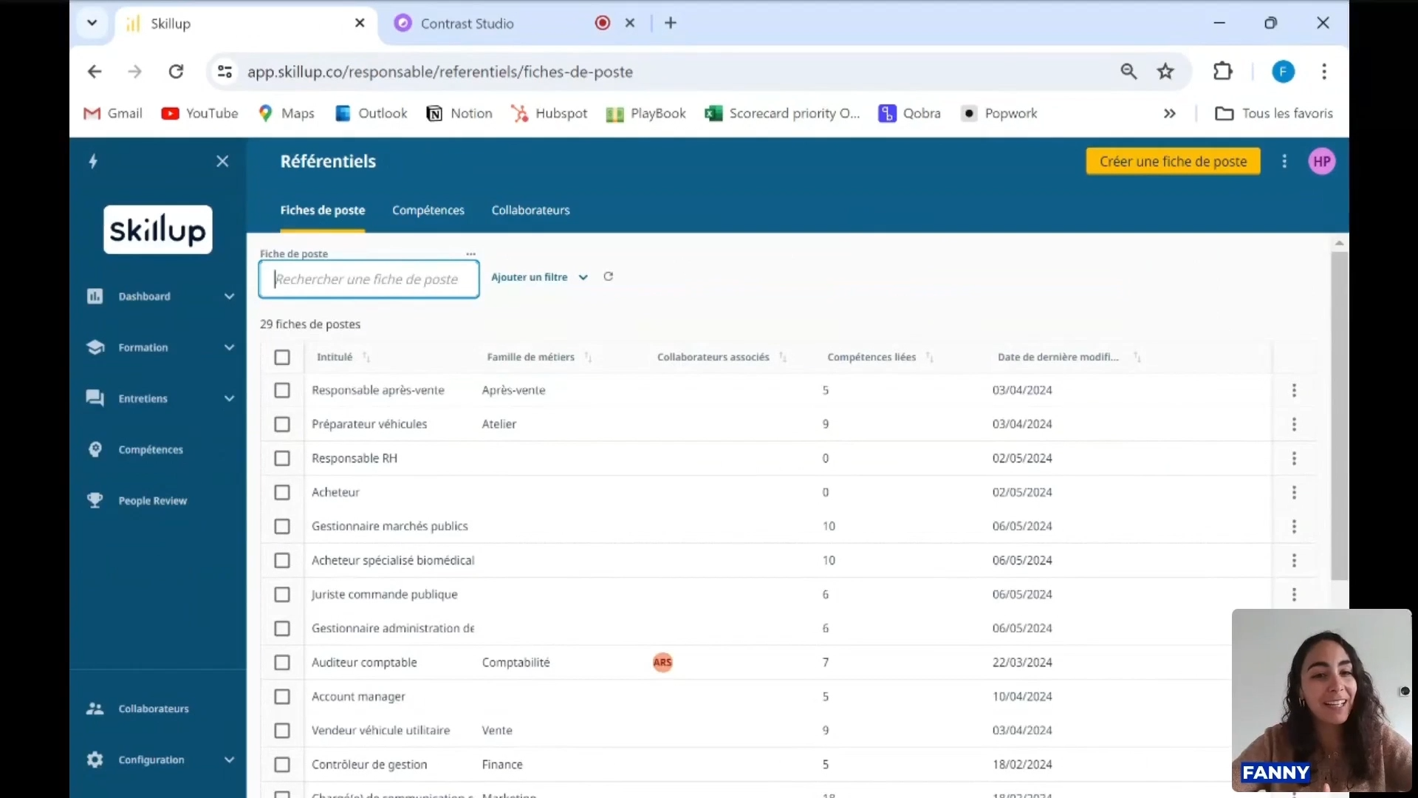Open the Entretiens chat icon
The height and width of the screenshot is (798, 1418).
95,398
